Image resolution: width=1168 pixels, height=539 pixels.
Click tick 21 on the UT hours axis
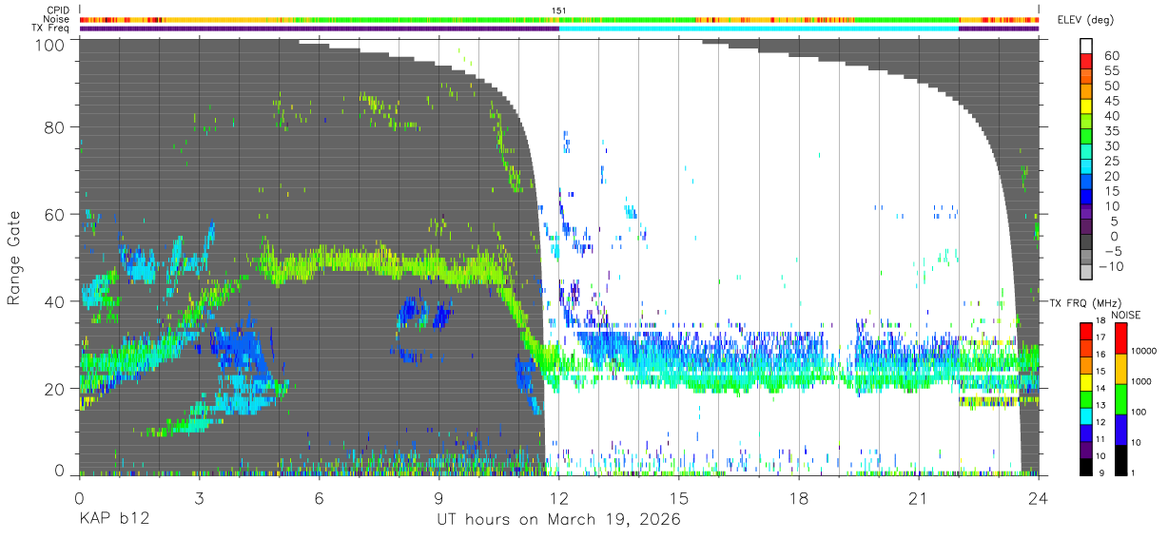919,499
